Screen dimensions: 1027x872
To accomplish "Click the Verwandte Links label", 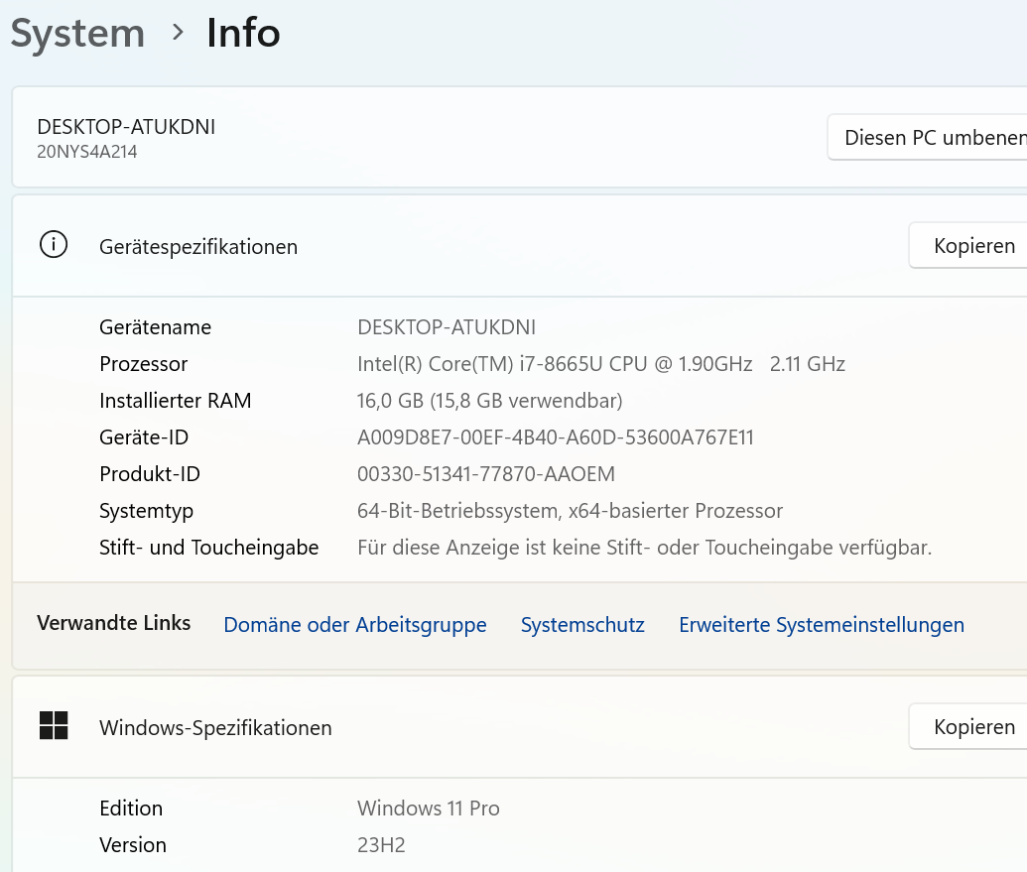I will 113,623.
